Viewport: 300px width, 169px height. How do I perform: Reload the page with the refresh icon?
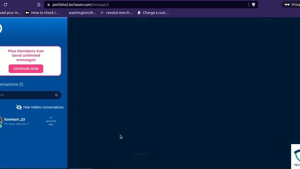pyautogui.click(x=5, y=5)
